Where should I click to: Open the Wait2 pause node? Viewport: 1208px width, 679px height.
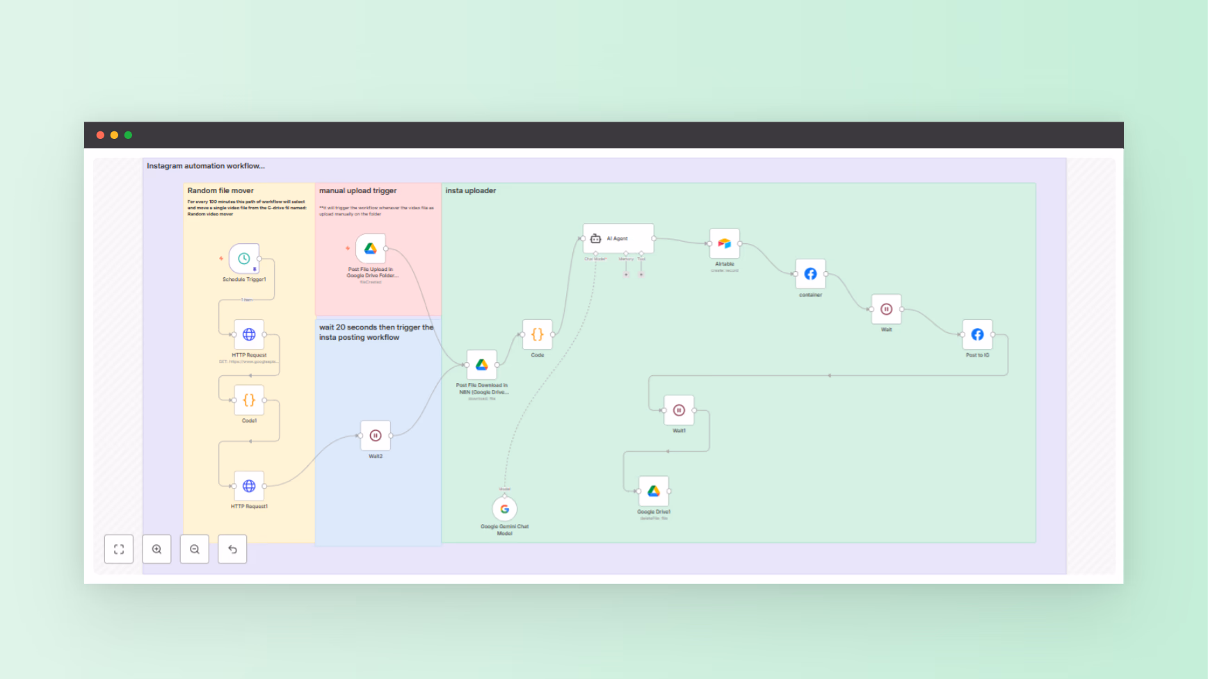(x=375, y=435)
